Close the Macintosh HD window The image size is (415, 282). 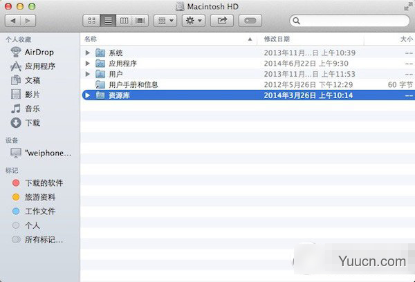tap(8, 6)
